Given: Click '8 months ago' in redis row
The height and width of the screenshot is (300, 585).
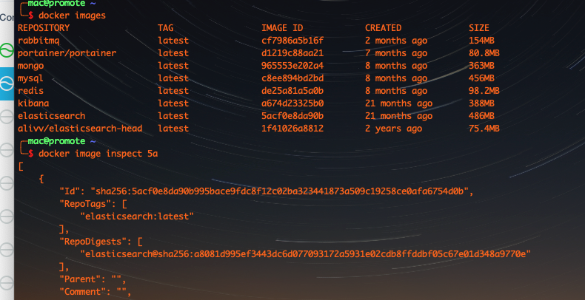Looking at the screenshot, I should coord(396,91).
